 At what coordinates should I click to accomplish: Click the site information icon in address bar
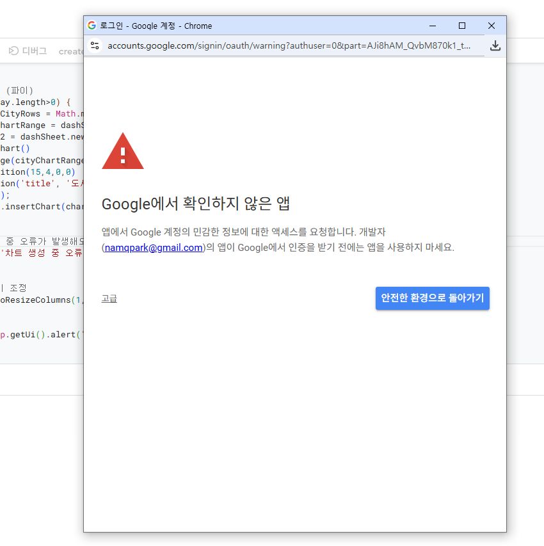point(95,45)
